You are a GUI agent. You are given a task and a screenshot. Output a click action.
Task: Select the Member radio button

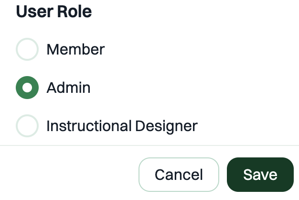[x=27, y=49]
